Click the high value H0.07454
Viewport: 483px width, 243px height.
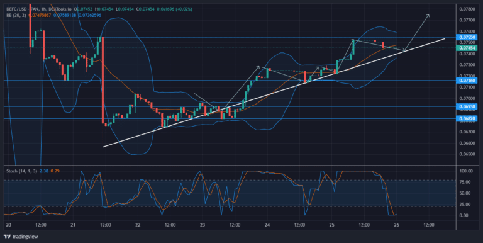point(104,9)
